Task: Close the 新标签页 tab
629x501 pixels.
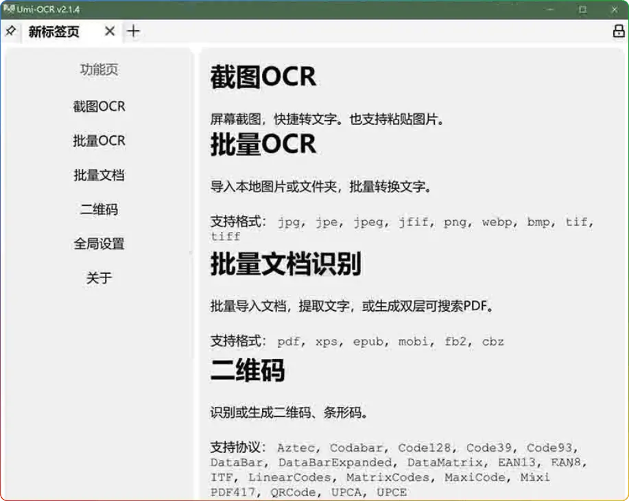Action: coord(110,32)
